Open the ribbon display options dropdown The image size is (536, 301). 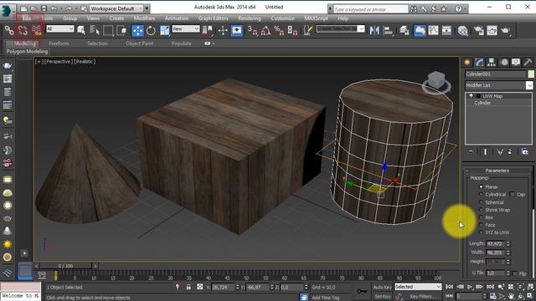(209, 43)
